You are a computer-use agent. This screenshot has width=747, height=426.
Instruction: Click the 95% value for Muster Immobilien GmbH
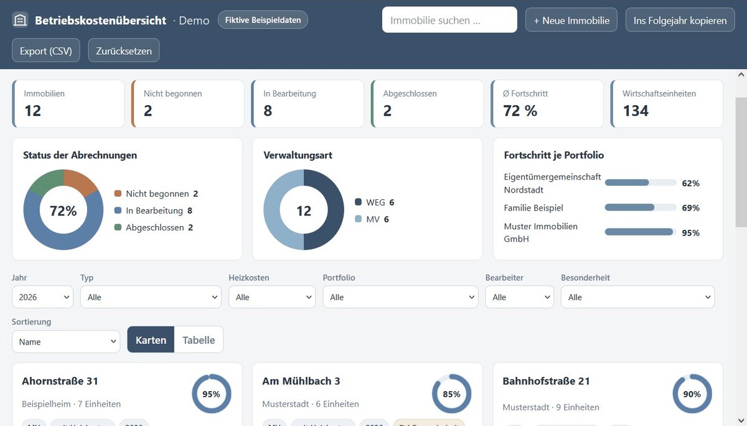pyautogui.click(x=691, y=233)
